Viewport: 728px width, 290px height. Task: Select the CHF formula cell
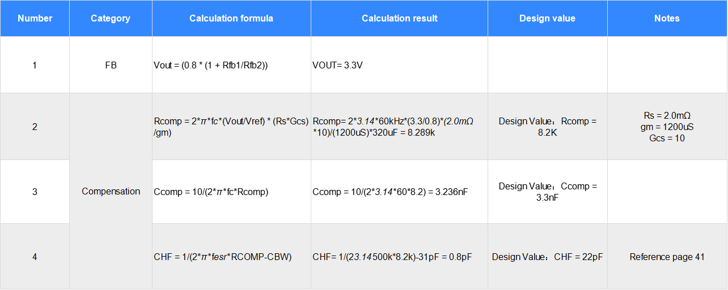[222, 257]
